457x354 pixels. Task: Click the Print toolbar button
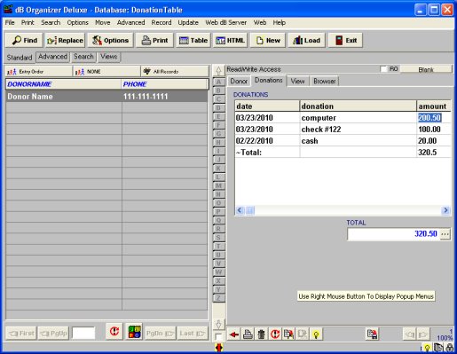pyautogui.click(x=154, y=40)
